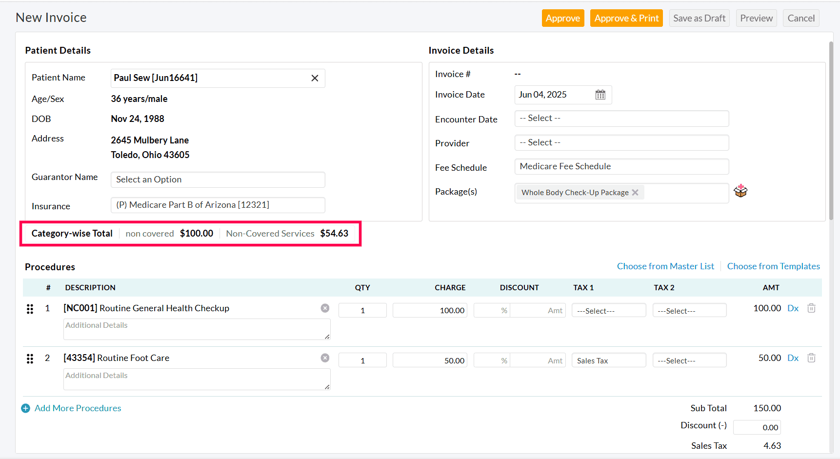Image resolution: width=840 pixels, height=459 pixels.
Task: Click the Discount (-) total input field
Action: (x=757, y=427)
